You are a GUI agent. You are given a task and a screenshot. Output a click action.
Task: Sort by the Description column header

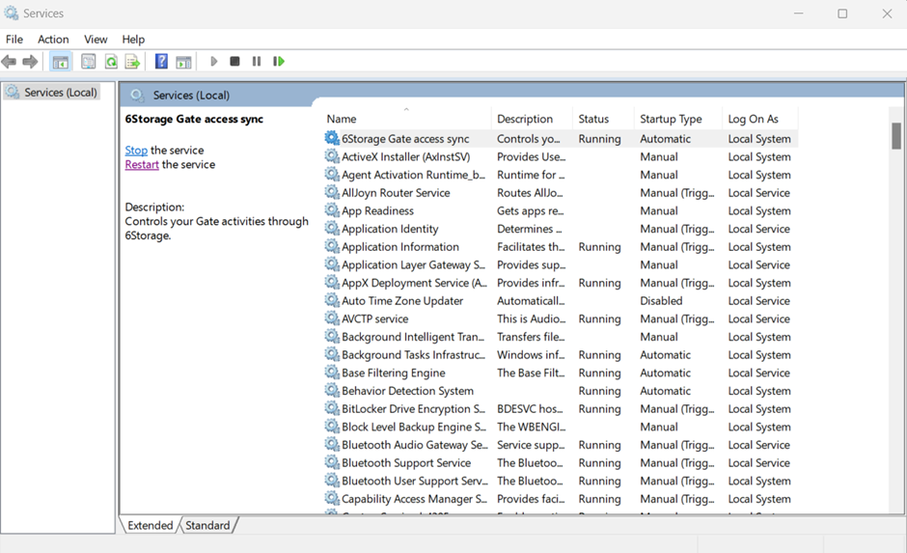pyautogui.click(x=532, y=119)
